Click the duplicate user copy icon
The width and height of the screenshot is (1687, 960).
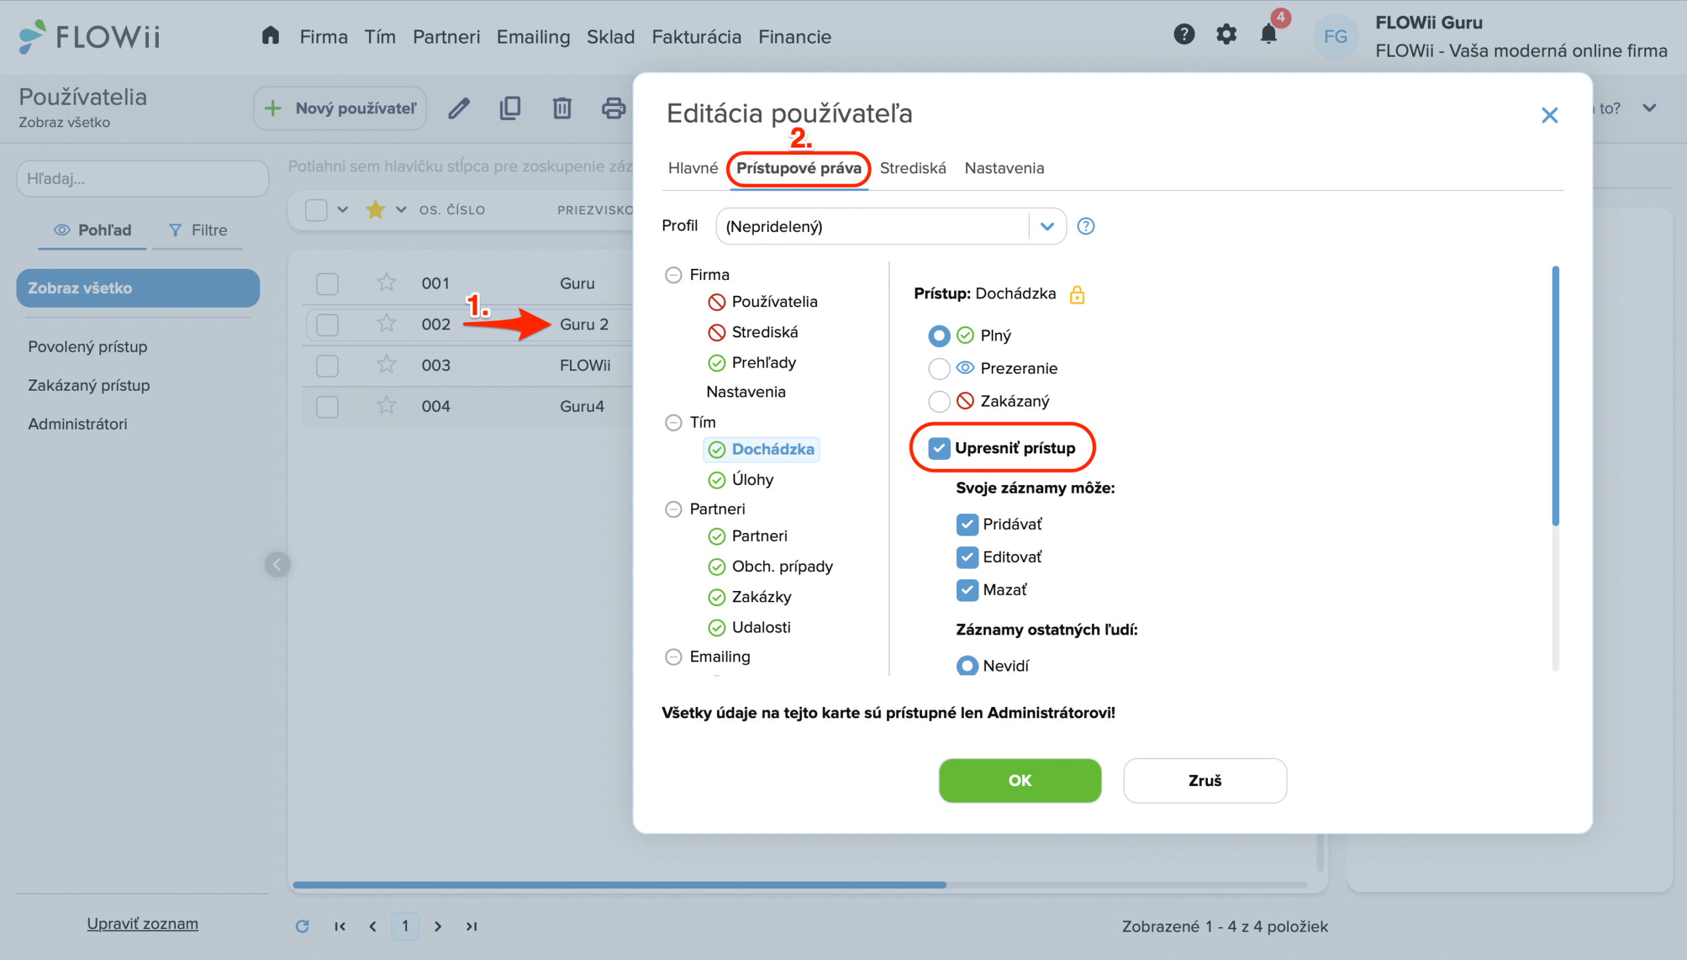509,108
